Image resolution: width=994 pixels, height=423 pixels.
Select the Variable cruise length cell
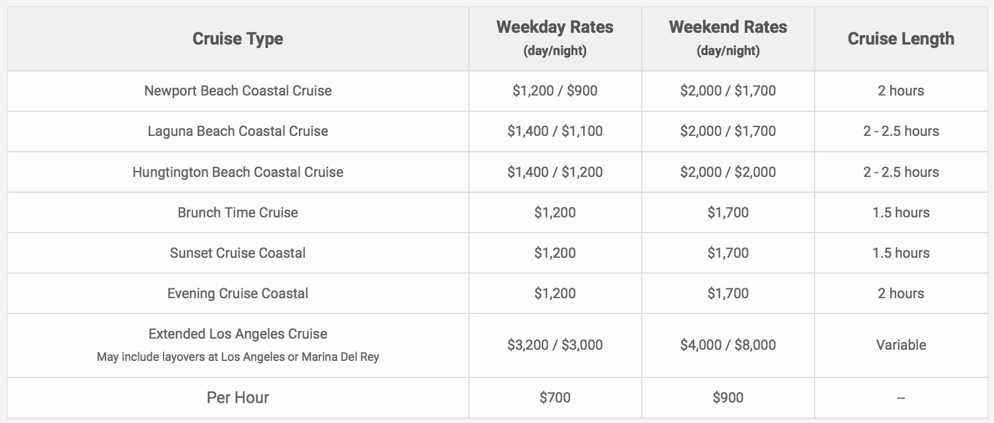coord(901,345)
